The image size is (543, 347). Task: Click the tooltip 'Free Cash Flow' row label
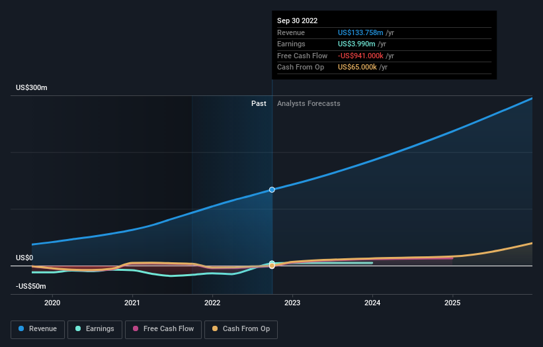pos(302,56)
